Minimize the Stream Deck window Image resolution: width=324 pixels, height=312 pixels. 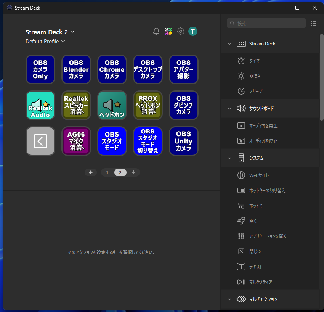click(280, 8)
